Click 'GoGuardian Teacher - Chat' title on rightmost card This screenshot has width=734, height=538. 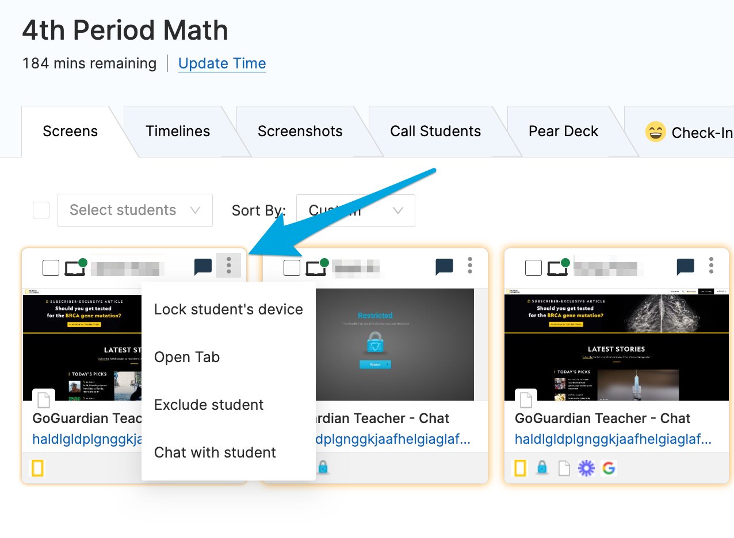602,418
